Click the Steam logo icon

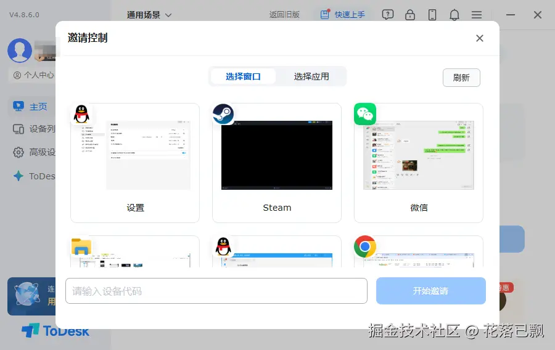(x=223, y=114)
